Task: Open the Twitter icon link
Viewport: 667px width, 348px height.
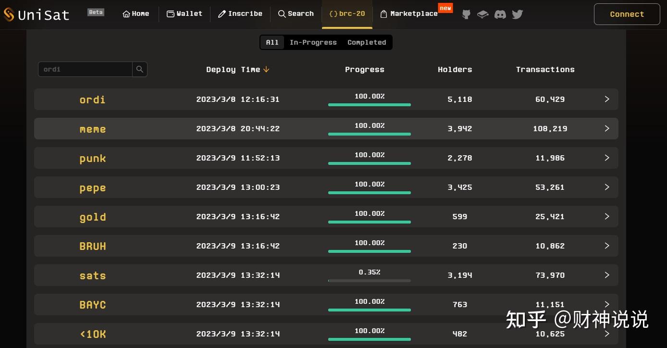Action: (518, 14)
